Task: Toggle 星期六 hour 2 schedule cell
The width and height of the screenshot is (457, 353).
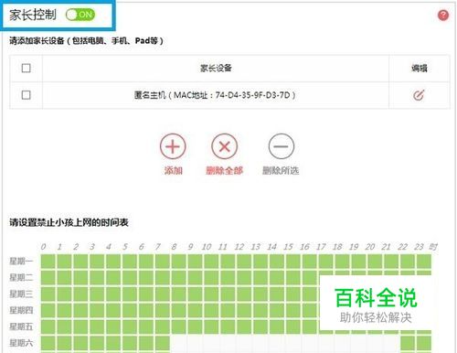Action: [x=80, y=343]
